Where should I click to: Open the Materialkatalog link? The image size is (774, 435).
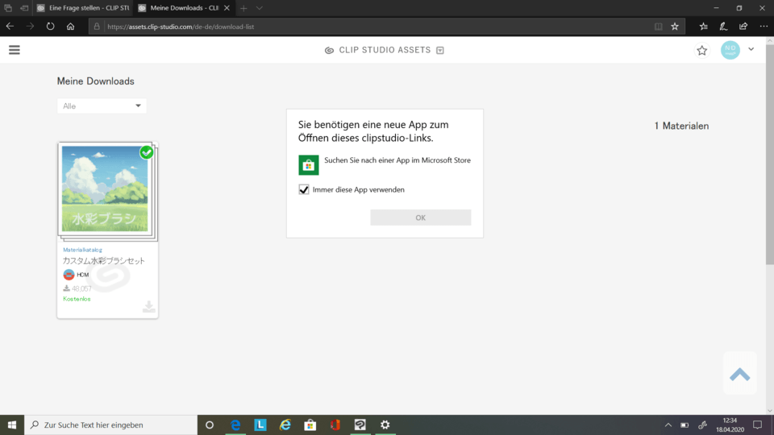click(x=82, y=250)
